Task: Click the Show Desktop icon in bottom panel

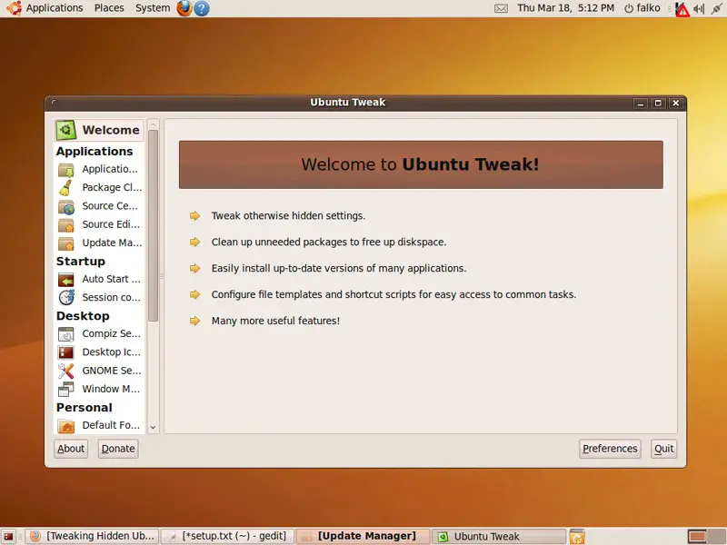Action: pyautogui.click(x=8, y=537)
